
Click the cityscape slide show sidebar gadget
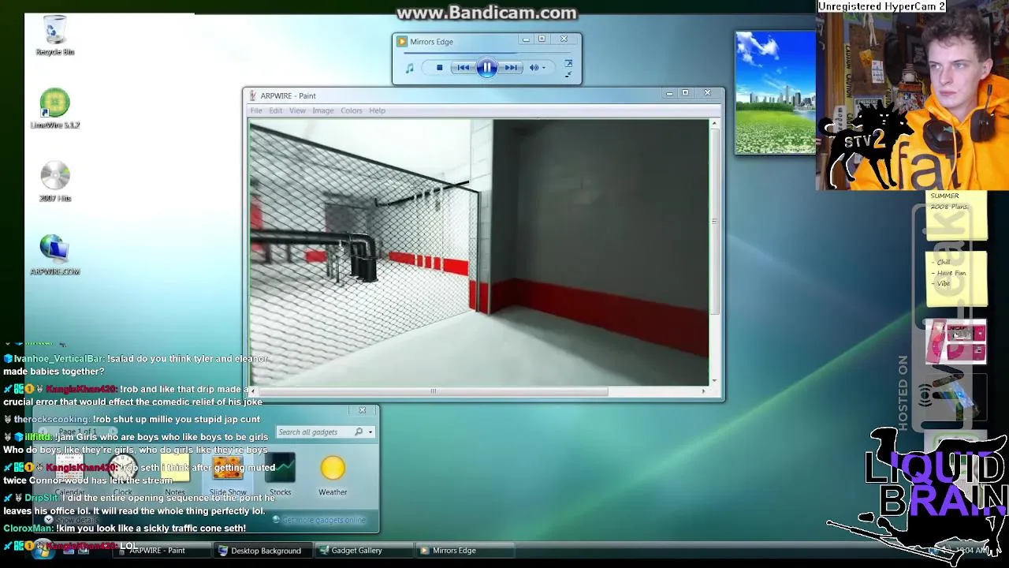pos(776,93)
